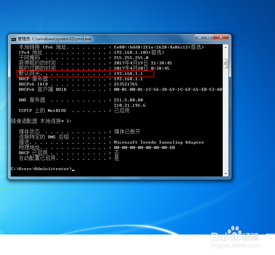This screenshot has width=275, height=255.
Task: Click the DNS server 221.5.88.88
Action: point(128,100)
